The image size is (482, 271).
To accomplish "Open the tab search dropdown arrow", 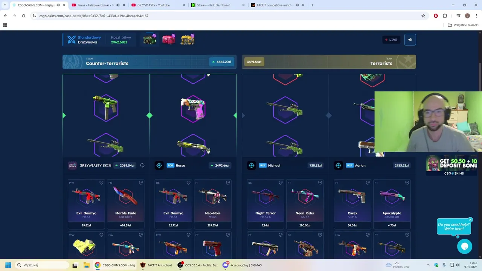I will [x=5, y=5].
